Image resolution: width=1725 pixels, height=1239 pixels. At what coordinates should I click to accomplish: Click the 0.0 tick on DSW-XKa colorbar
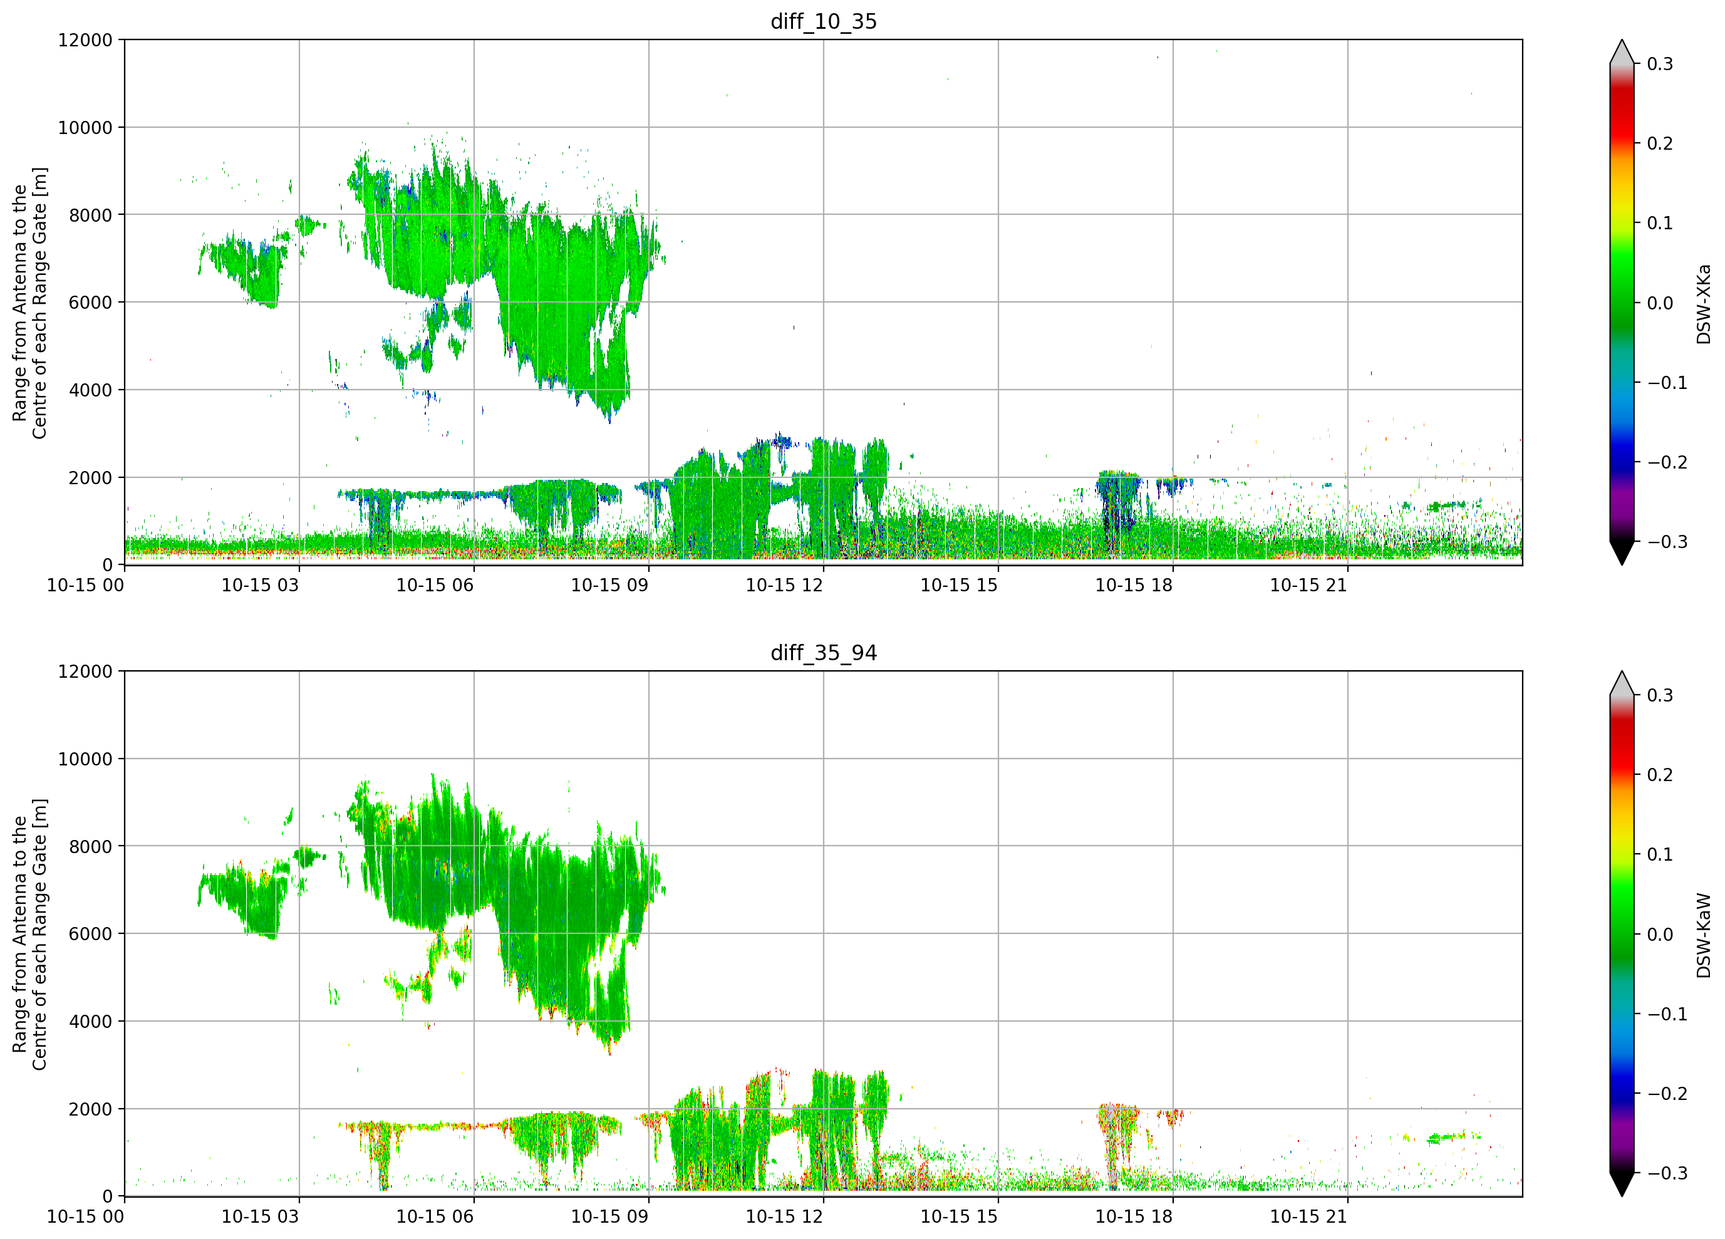coord(1660,303)
